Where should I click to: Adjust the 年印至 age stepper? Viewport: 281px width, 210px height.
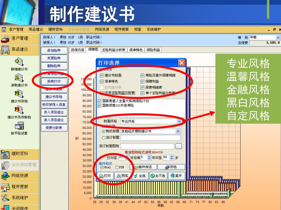coord(172,157)
